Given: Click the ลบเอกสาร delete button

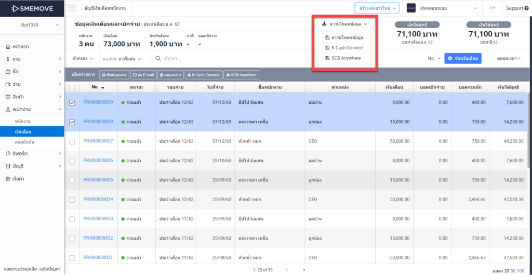Looking at the screenshot, I should pyautogui.click(x=171, y=75).
